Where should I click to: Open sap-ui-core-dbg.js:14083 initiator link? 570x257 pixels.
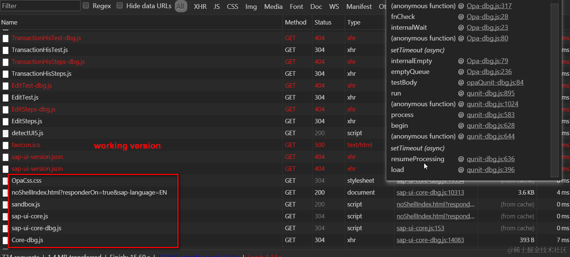pos(430,240)
